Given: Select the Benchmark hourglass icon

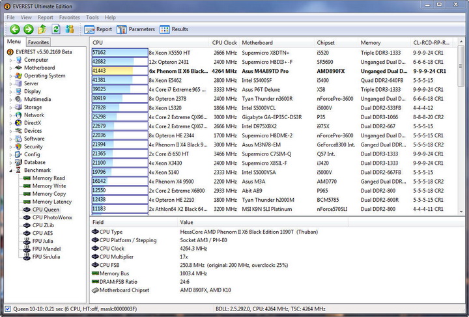Looking at the screenshot, I should click(x=19, y=170).
